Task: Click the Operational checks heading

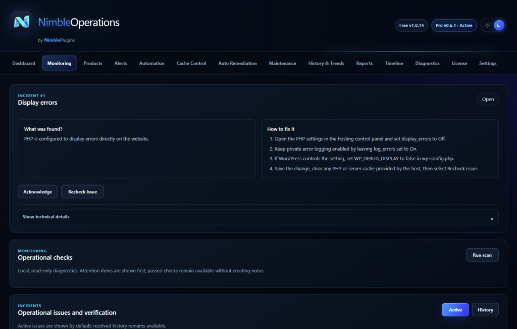Action: [x=45, y=257]
